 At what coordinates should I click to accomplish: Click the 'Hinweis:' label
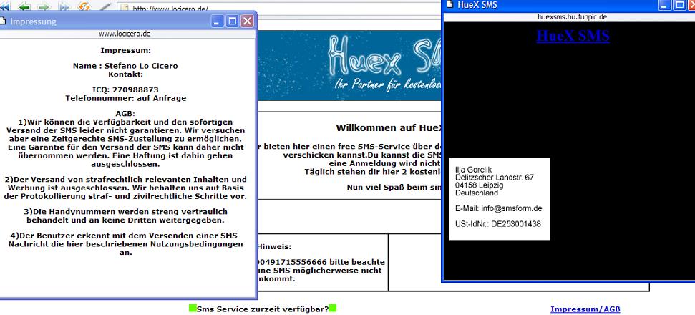pos(274,247)
